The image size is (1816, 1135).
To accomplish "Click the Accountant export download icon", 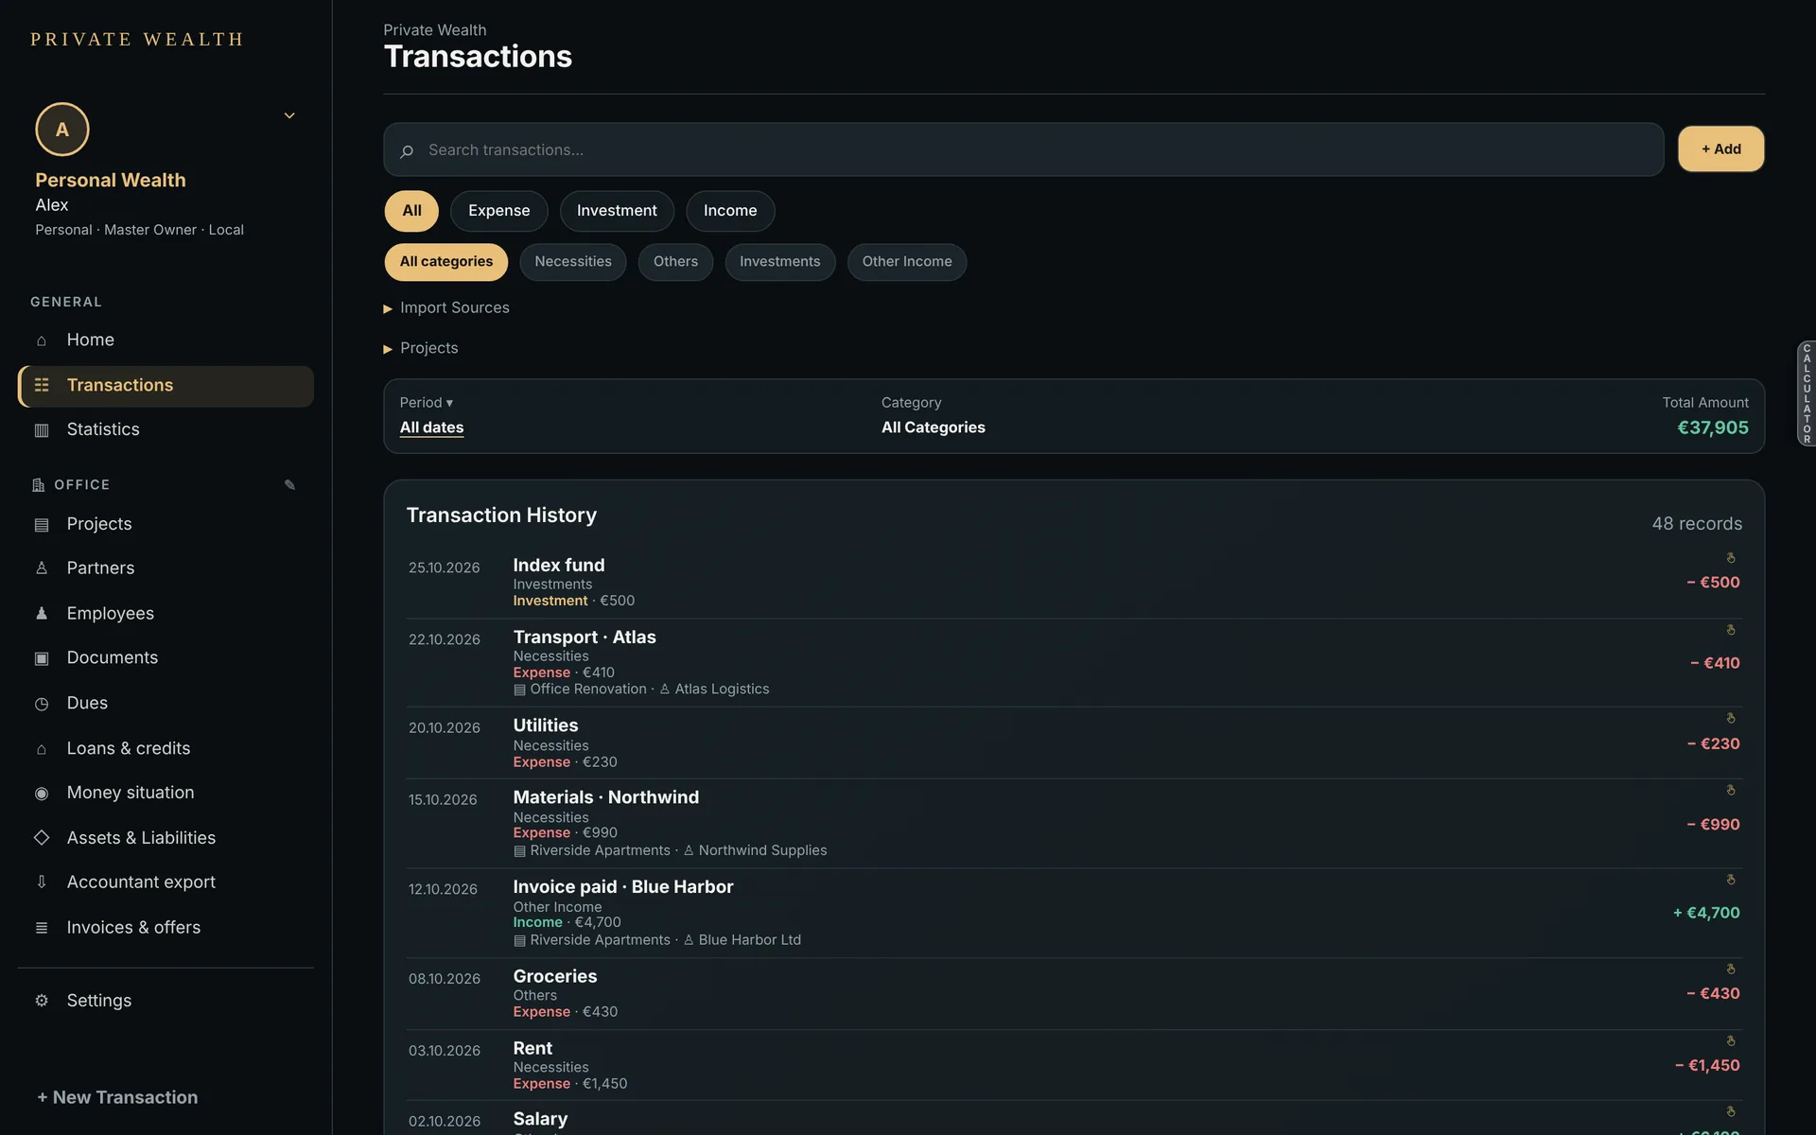I will click(x=42, y=882).
